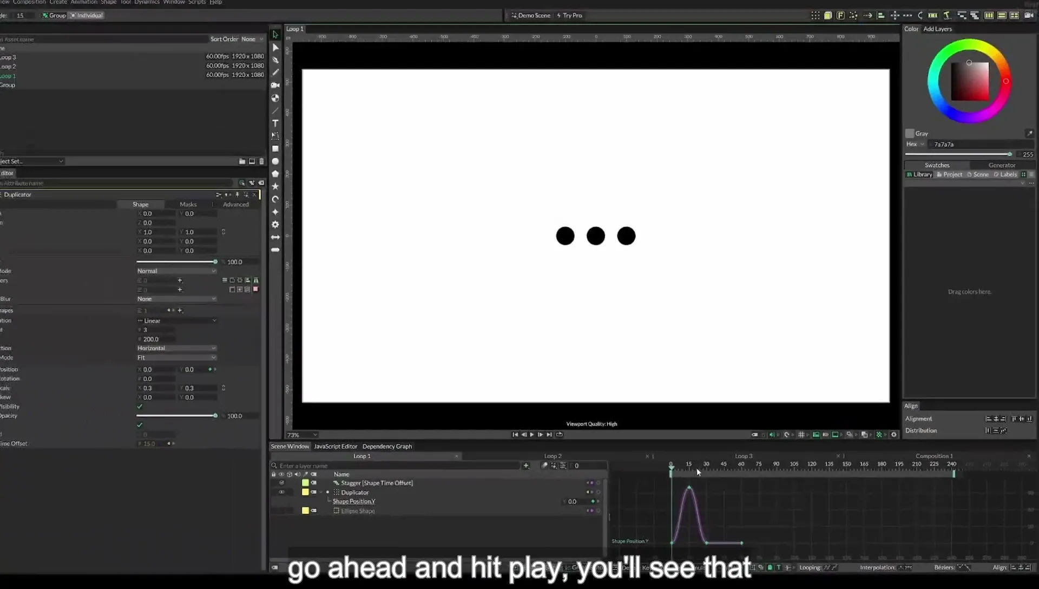
Task: Click the eyedropper beside the Gray label
Action: click(x=1029, y=133)
